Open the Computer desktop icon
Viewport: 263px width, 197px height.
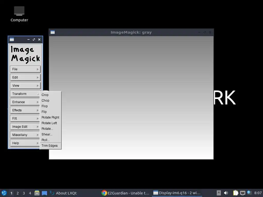(x=19, y=14)
